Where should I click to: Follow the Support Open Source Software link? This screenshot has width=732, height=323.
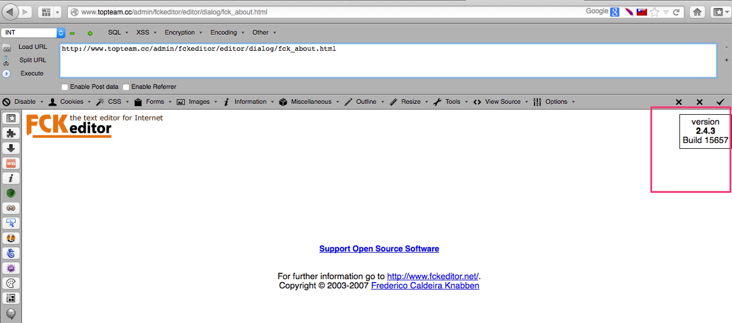[x=379, y=249]
